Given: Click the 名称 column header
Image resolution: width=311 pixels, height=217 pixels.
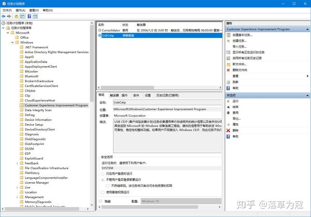Looking at the screenshot, I should 101,25.
